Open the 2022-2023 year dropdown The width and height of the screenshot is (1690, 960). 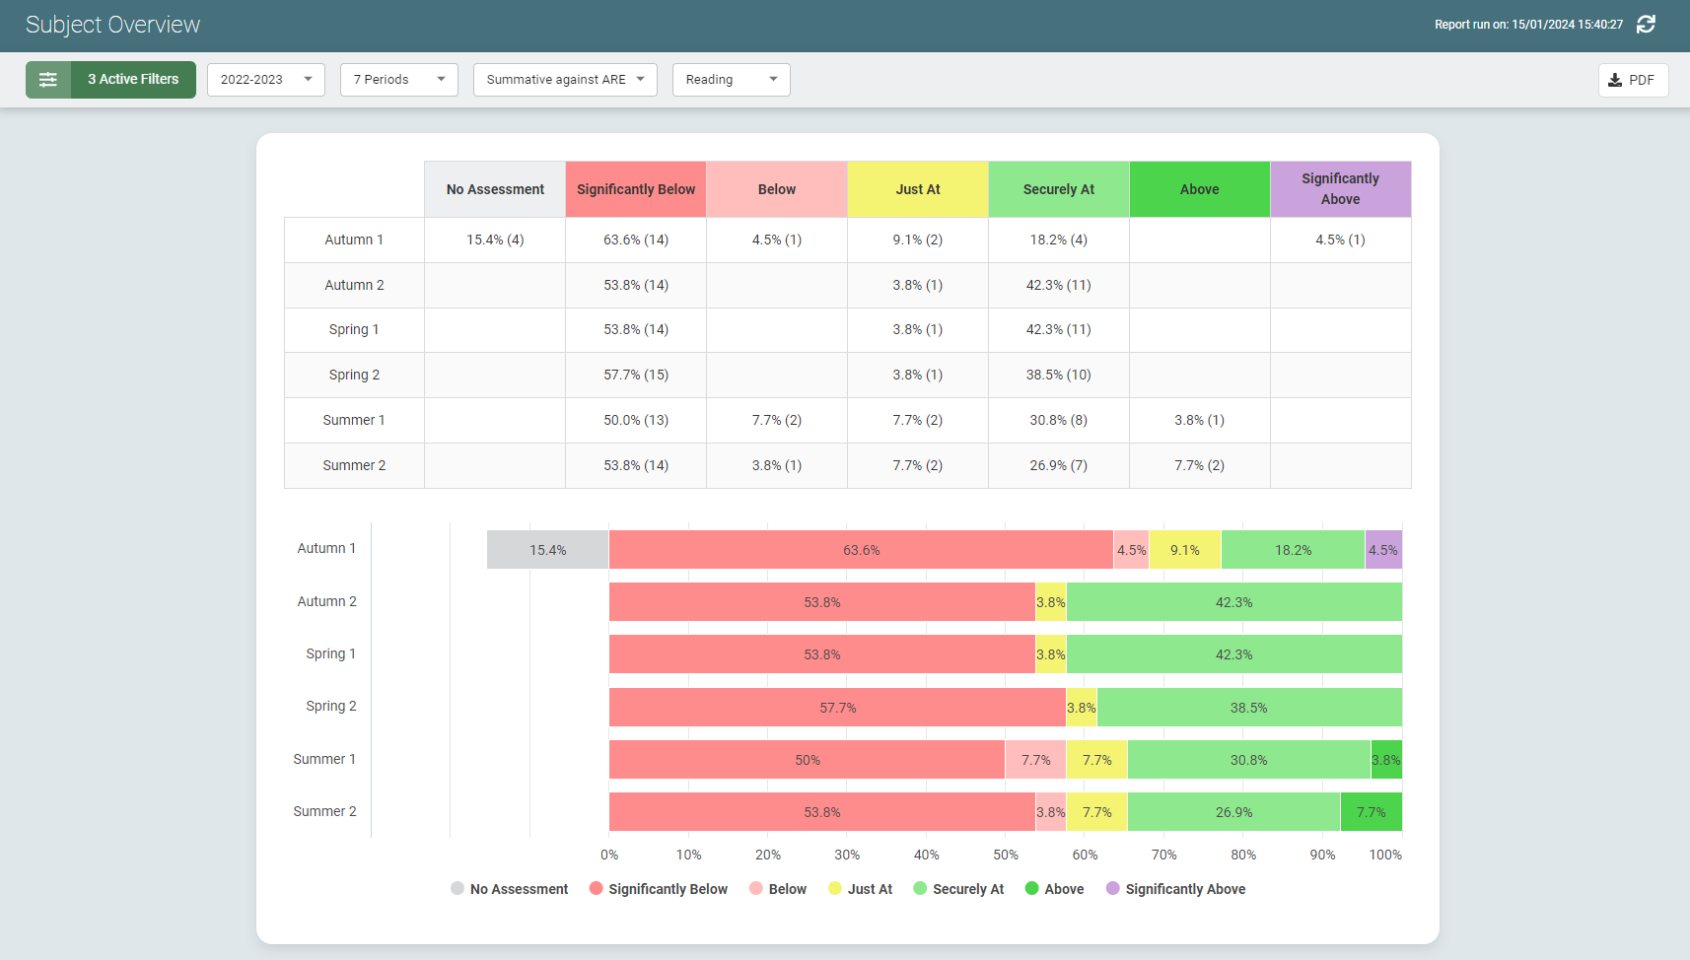point(266,80)
